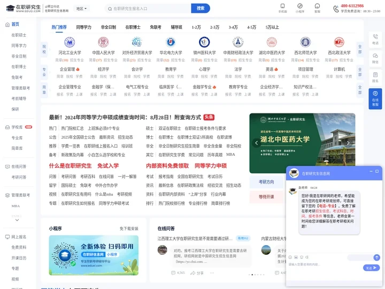Select the 同等学力 tab

(x=84, y=27)
